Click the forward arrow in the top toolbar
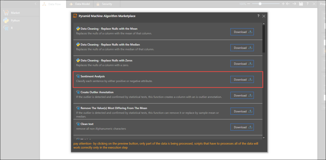This screenshot has height=160, width=326. [294, 4]
